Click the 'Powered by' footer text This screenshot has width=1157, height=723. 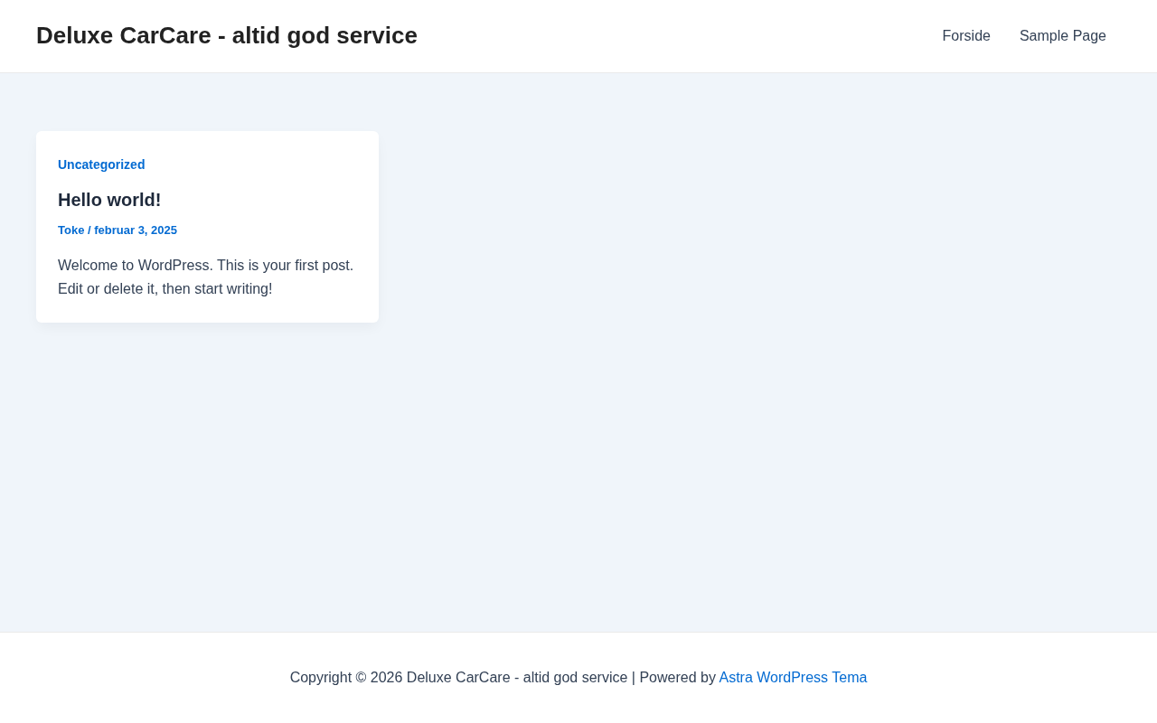677,678
